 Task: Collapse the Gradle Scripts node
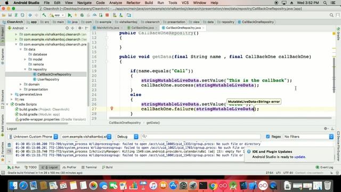[x=7, y=105]
